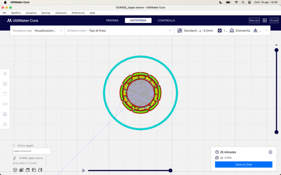Collapse the Elenco oggetti list
281x175 pixels.
[14, 146]
